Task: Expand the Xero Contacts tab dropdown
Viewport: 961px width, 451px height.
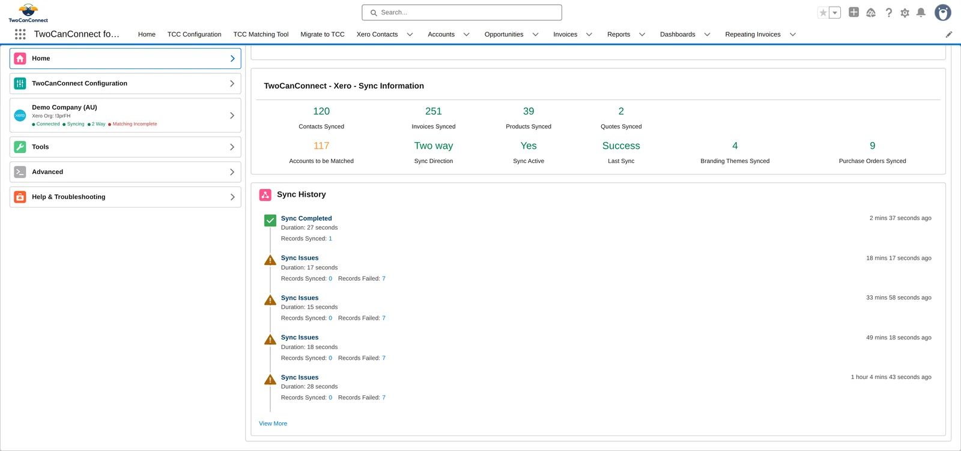Action: pyautogui.click(x=410, y=34)
